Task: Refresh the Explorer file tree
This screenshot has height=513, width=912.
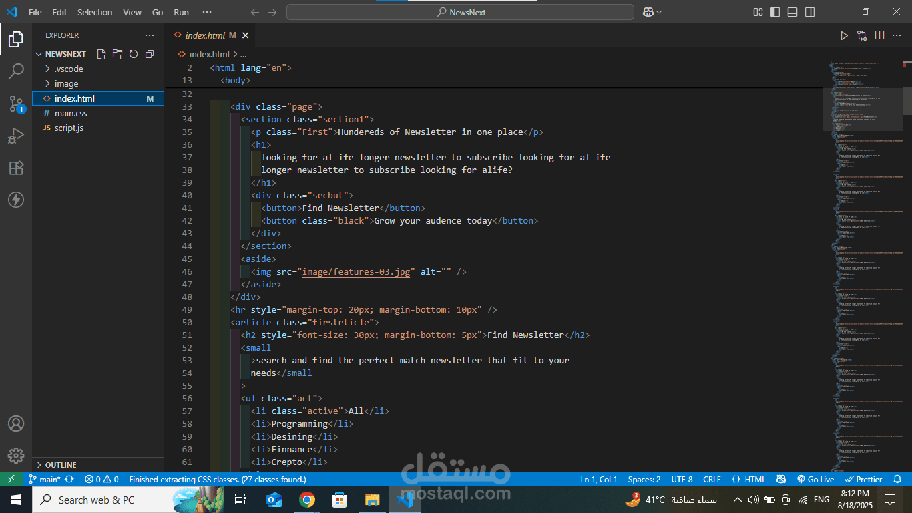Action: tap(134, 54)
